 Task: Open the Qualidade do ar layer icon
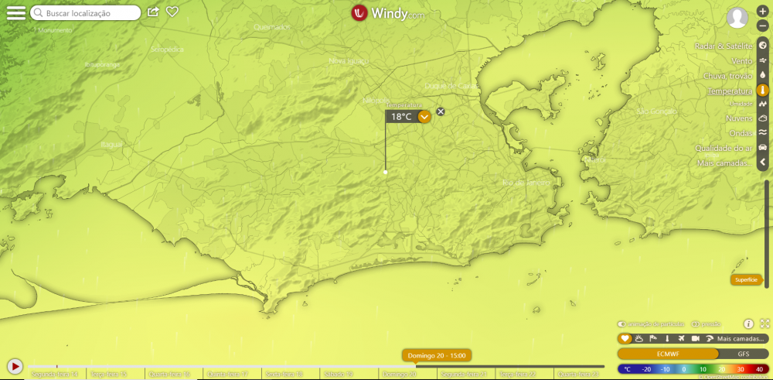click(762, 147)
